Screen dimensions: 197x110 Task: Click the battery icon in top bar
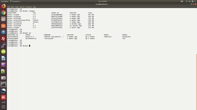[192, 1]
